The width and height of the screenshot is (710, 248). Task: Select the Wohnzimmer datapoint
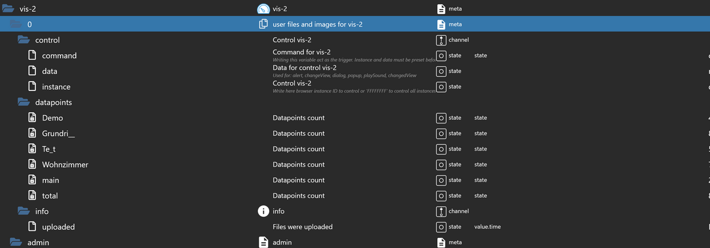pos(65,164)
